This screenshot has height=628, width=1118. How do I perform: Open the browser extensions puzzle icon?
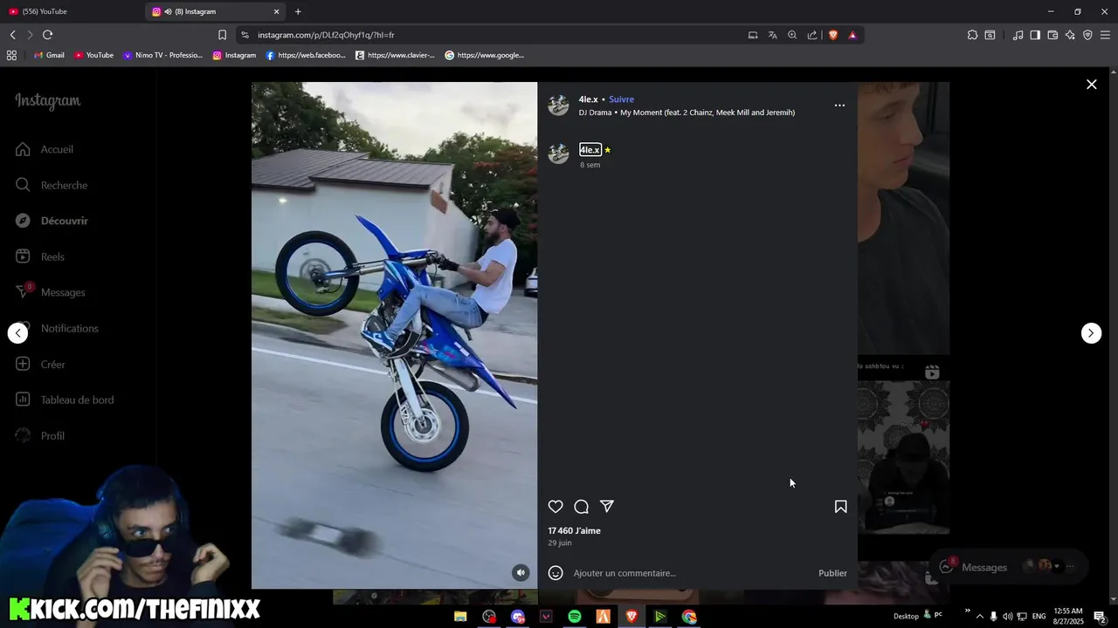point(972,35)
